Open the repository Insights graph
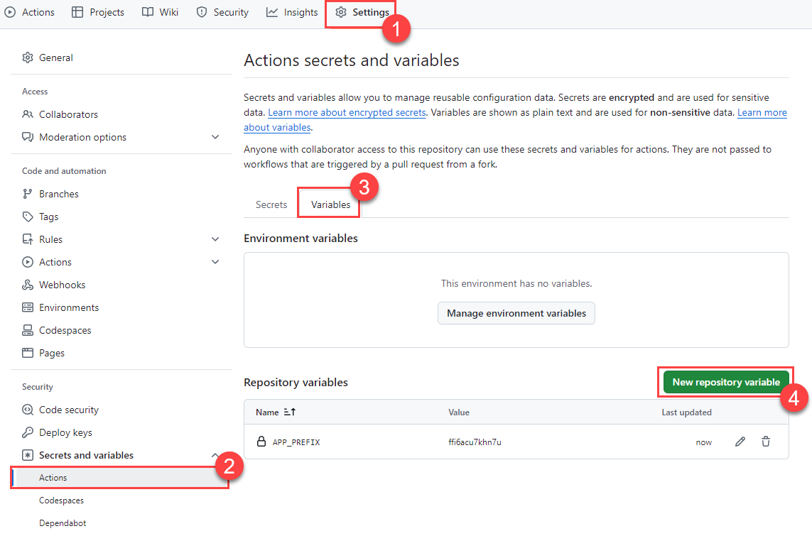Image resolution: width=812 pixels, height=536 pixels. point(291,12)
